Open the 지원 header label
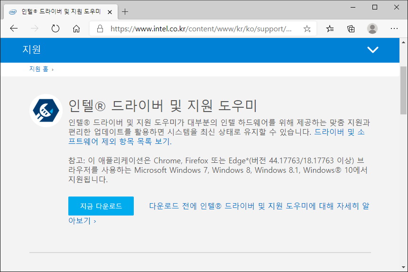Image resolution: width=408 pixels, height=272 pixels. pos(31,49)
